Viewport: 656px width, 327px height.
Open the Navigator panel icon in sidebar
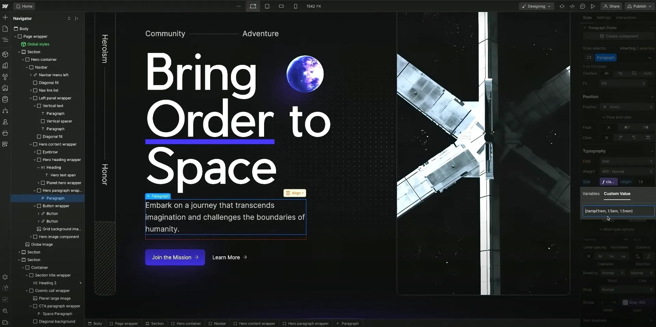point(5,40)
